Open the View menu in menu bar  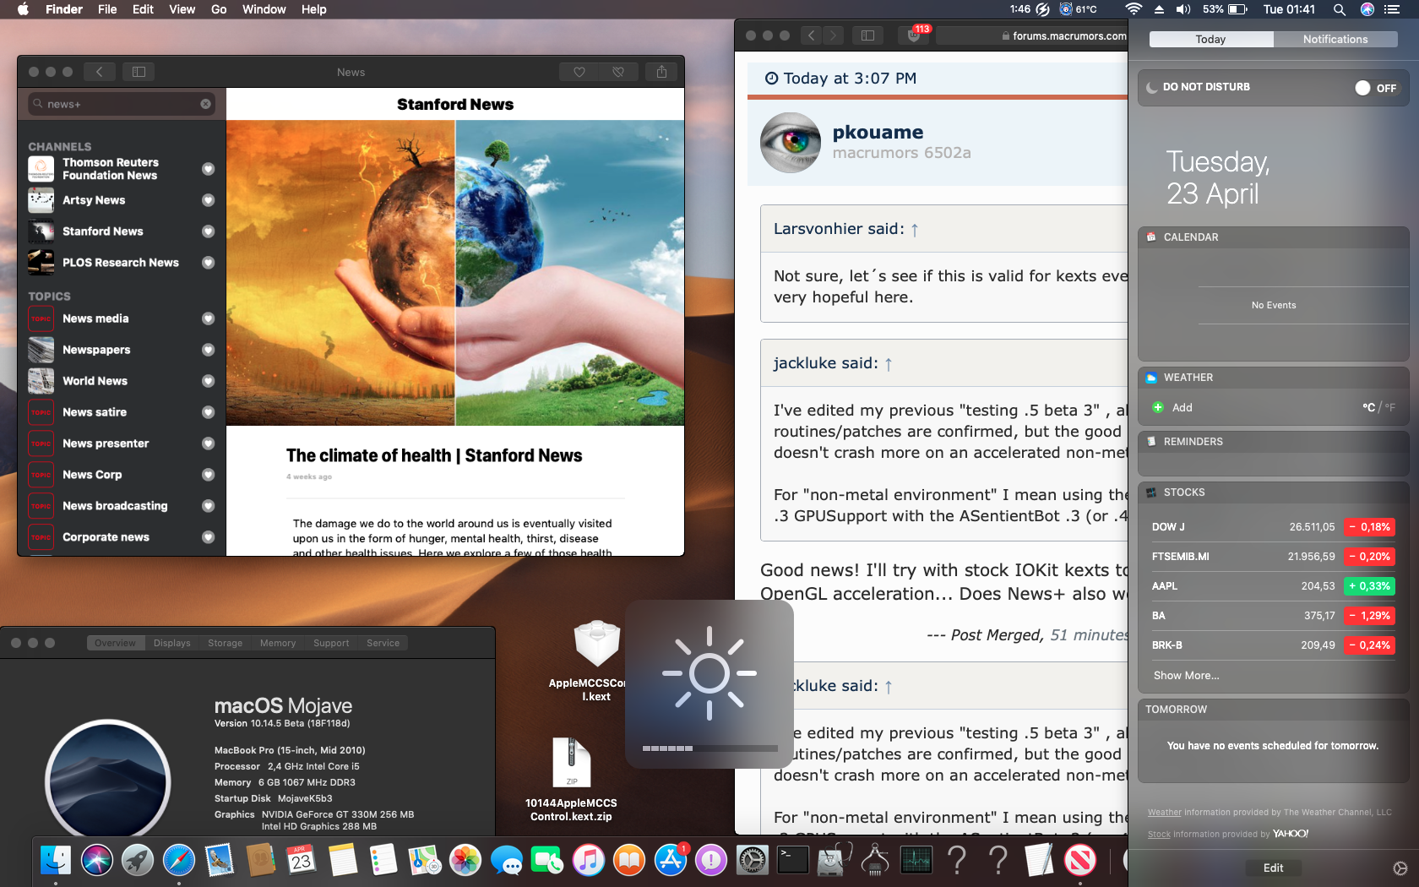182,9
